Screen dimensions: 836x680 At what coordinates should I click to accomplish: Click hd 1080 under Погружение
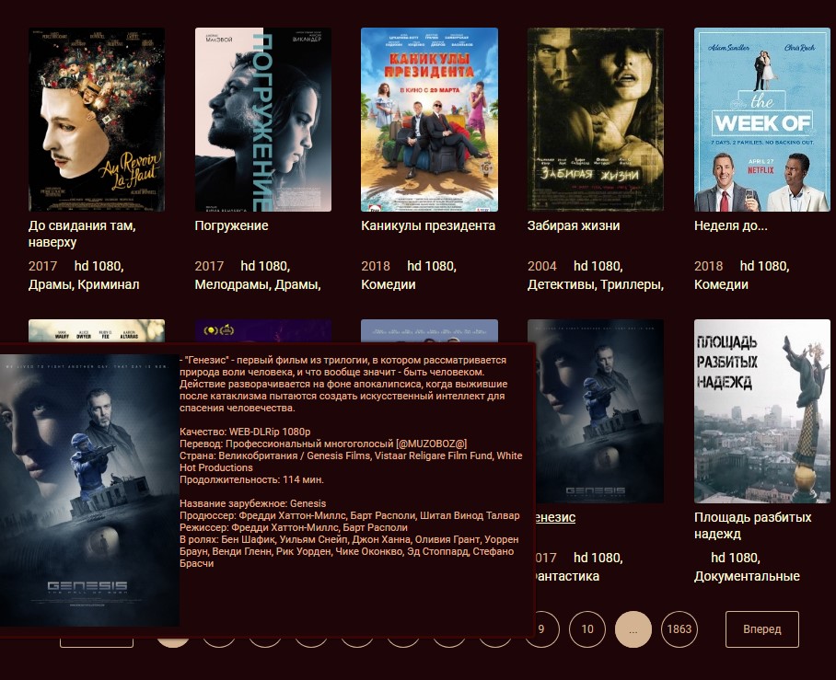pyautogui.click(x=265, y=266)
